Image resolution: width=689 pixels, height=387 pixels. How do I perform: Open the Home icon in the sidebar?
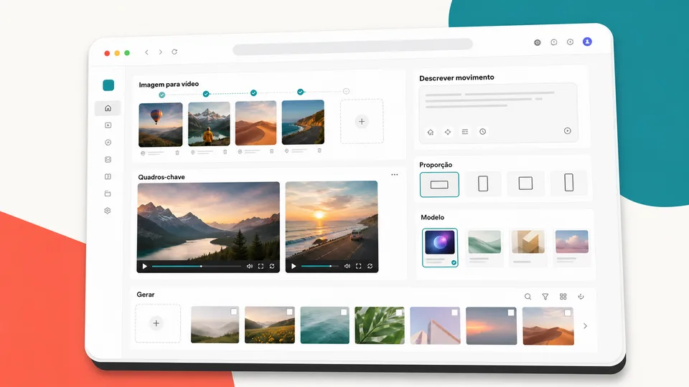(108, 108)
